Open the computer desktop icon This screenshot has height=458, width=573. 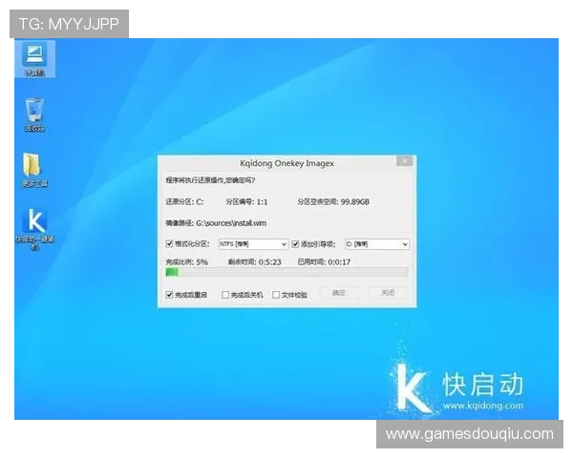pos(34,59)
